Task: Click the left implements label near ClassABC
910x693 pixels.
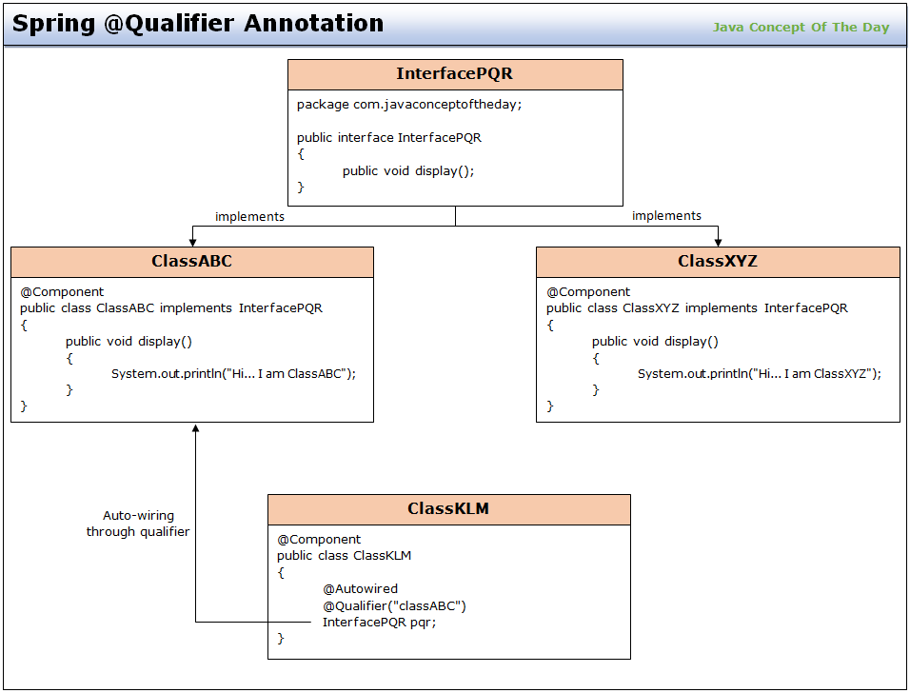Action: [249, 216]
